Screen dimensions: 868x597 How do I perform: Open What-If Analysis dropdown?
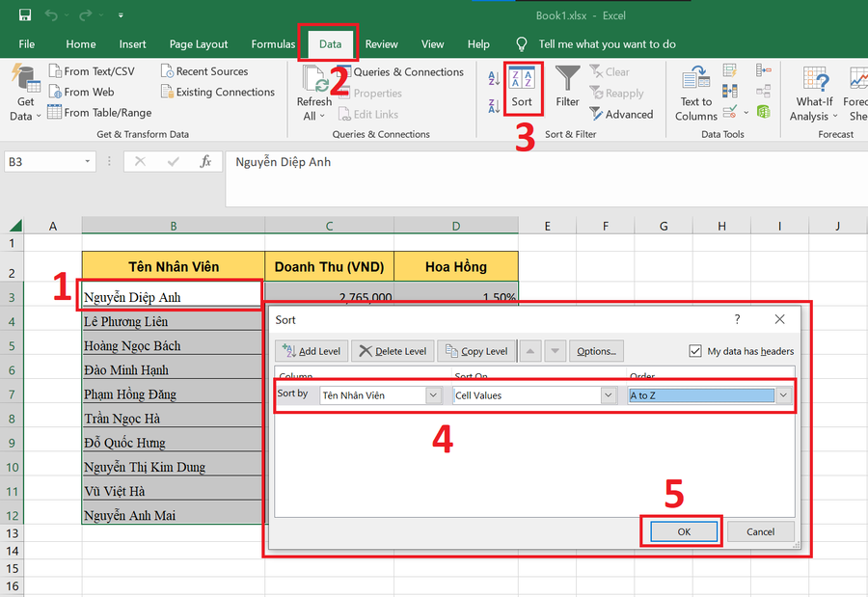click(x=814, y=93)
